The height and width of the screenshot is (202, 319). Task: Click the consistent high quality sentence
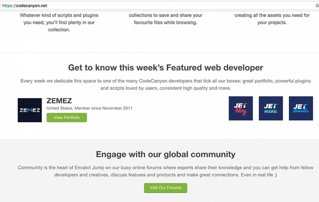coord(166,88)
